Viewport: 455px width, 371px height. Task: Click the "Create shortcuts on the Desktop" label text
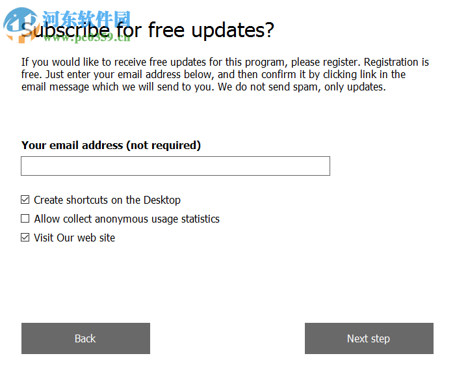(x=107, y=200)
